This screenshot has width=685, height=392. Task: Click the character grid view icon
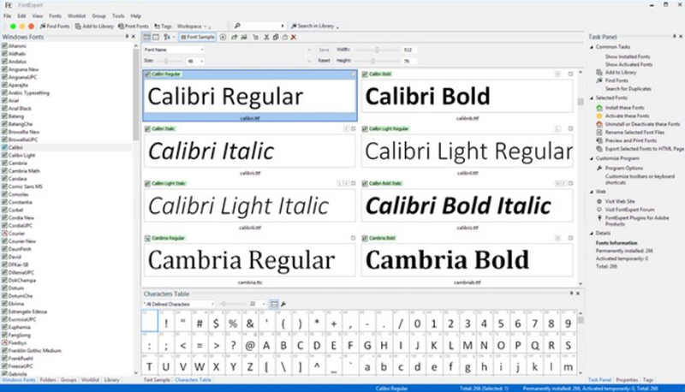tap(274, 304)
